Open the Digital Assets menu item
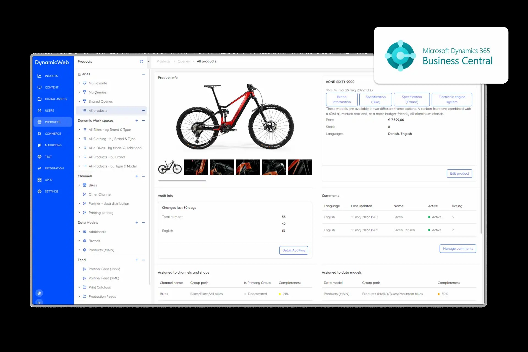The height and width of the screenshot is (352, 528). click(56, 99)
